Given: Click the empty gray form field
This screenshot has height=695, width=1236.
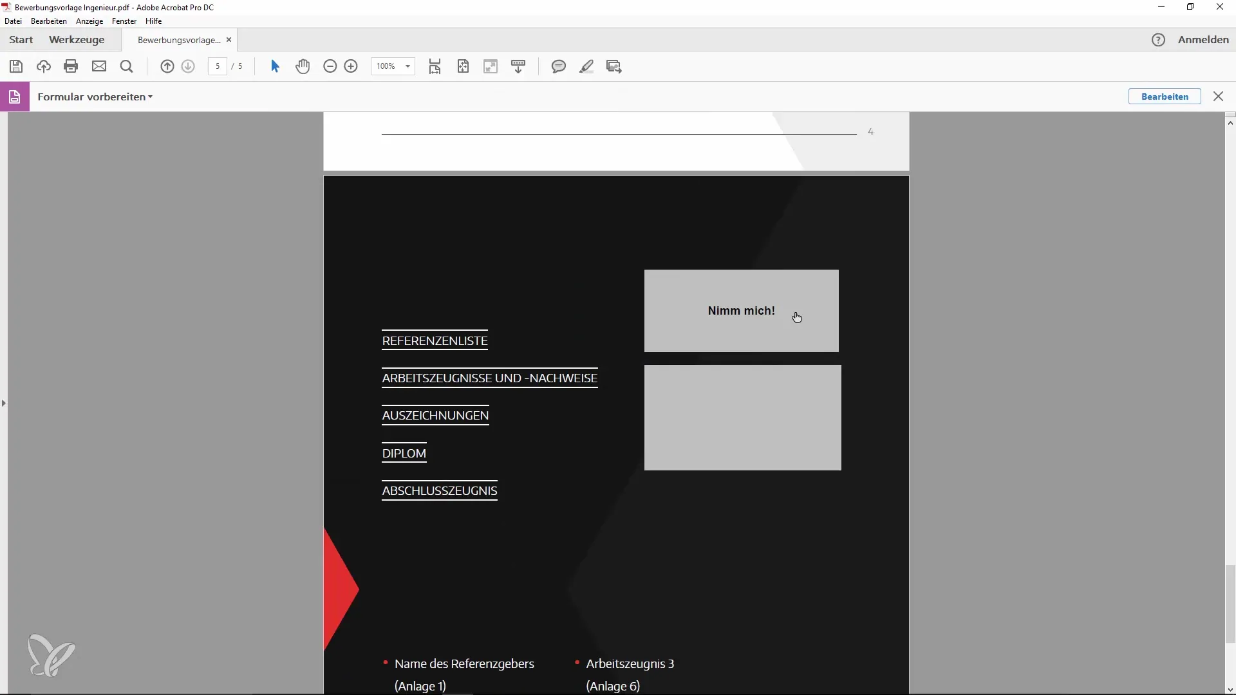Looking at the screenshot, I should (742, 418).
